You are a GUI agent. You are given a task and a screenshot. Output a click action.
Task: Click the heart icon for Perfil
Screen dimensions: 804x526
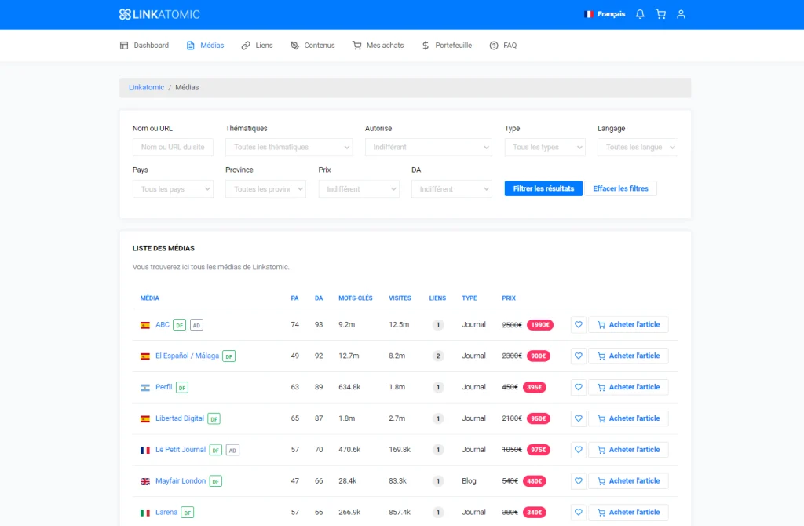point(579,387)
